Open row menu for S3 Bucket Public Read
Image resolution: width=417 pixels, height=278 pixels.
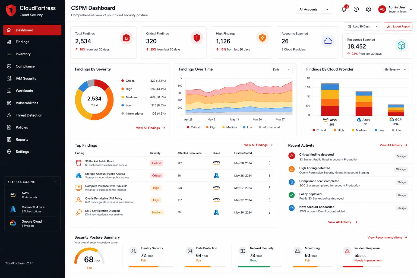pyautogui.click(x=269, y=163)
